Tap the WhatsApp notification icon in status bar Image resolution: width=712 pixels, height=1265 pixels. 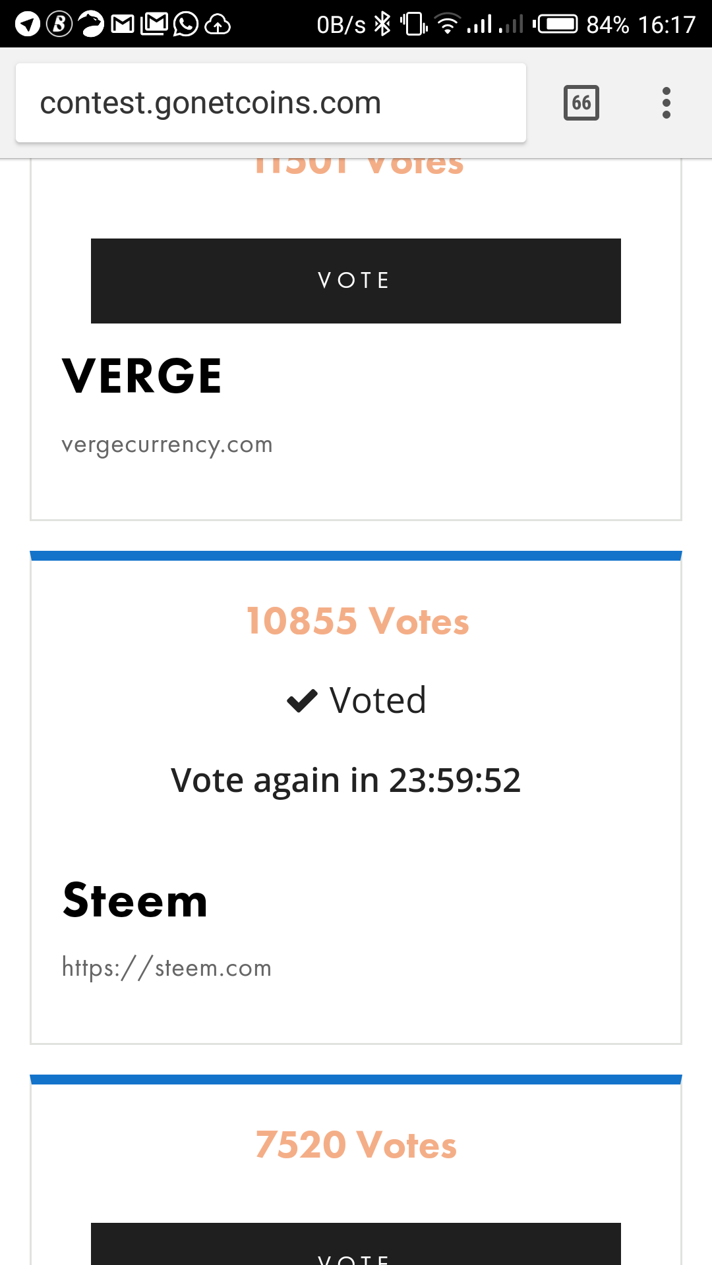pos(186,24)
